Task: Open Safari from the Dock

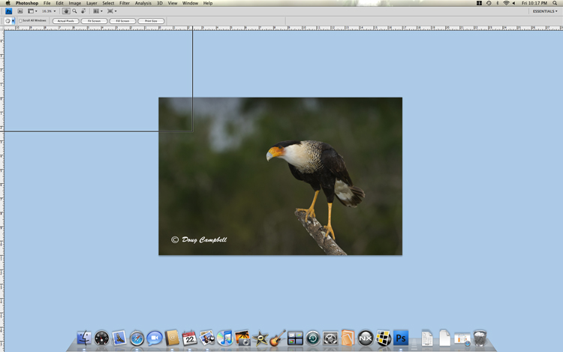Action: [137, 338]
